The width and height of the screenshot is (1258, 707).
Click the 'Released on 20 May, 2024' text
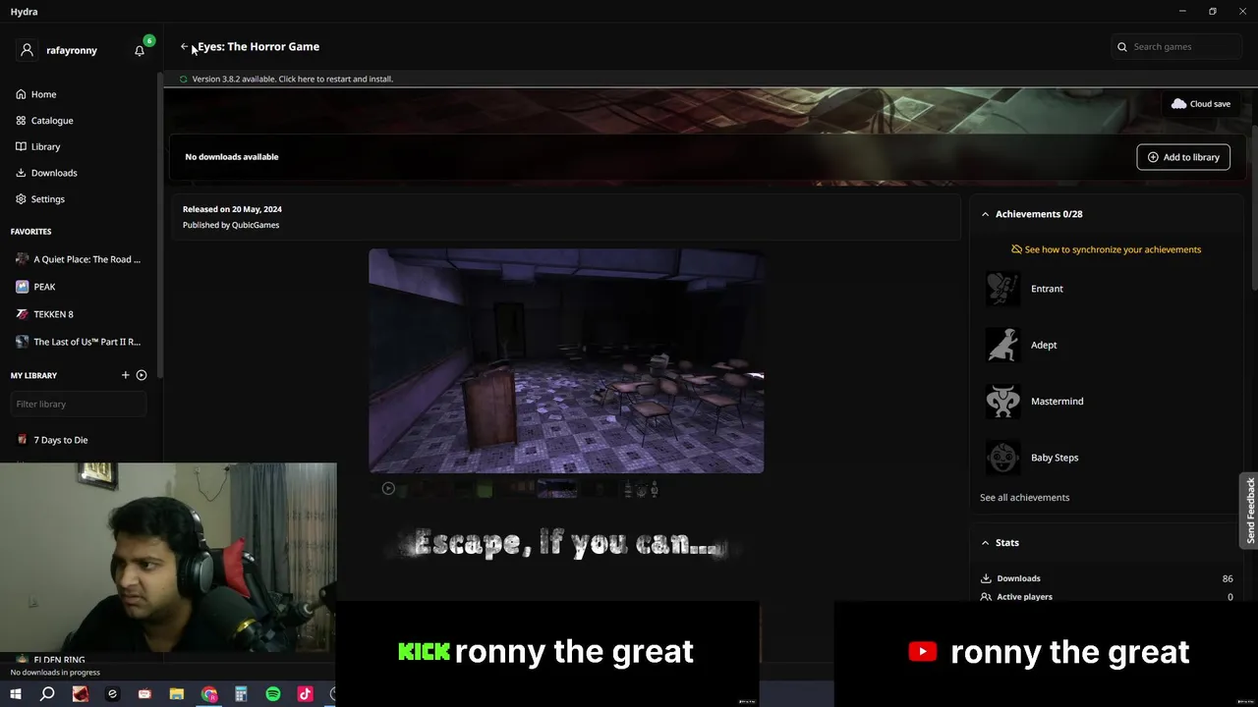pos(232,209)
